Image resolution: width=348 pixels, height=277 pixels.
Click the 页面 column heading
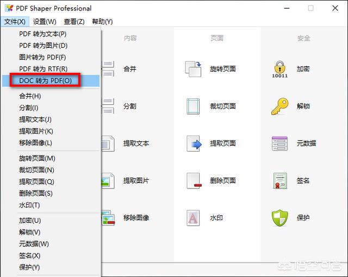point(217,39)
